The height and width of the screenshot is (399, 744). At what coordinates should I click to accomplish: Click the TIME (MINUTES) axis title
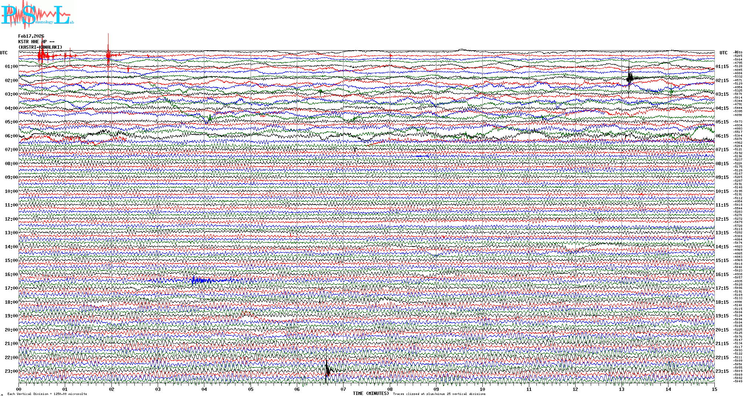coord(371,393)
